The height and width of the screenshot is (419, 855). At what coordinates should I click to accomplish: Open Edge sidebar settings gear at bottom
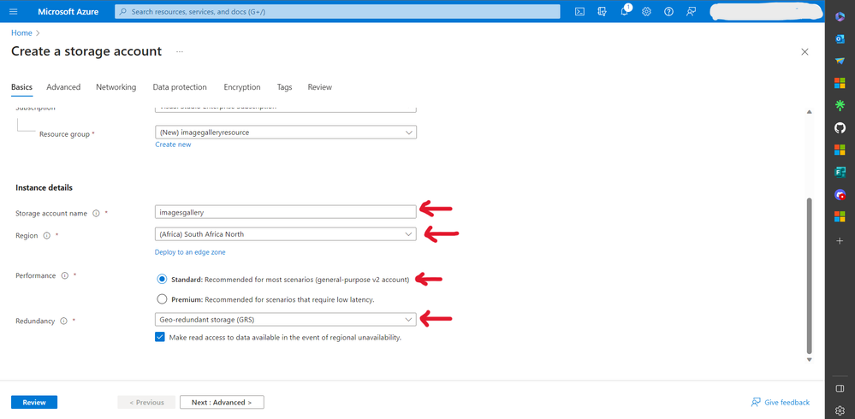point(840,410)
